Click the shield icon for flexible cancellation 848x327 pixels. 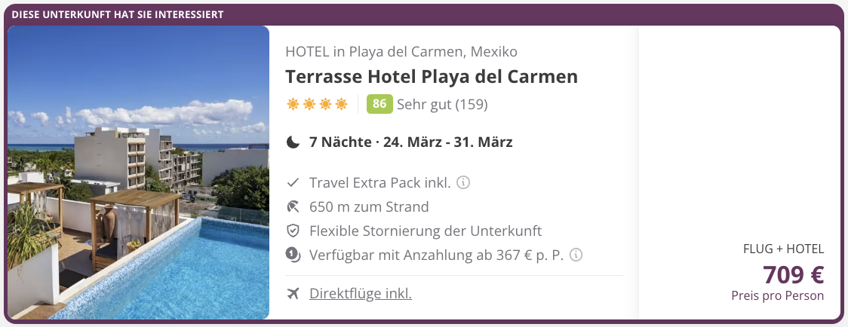(x=294, y=231)
